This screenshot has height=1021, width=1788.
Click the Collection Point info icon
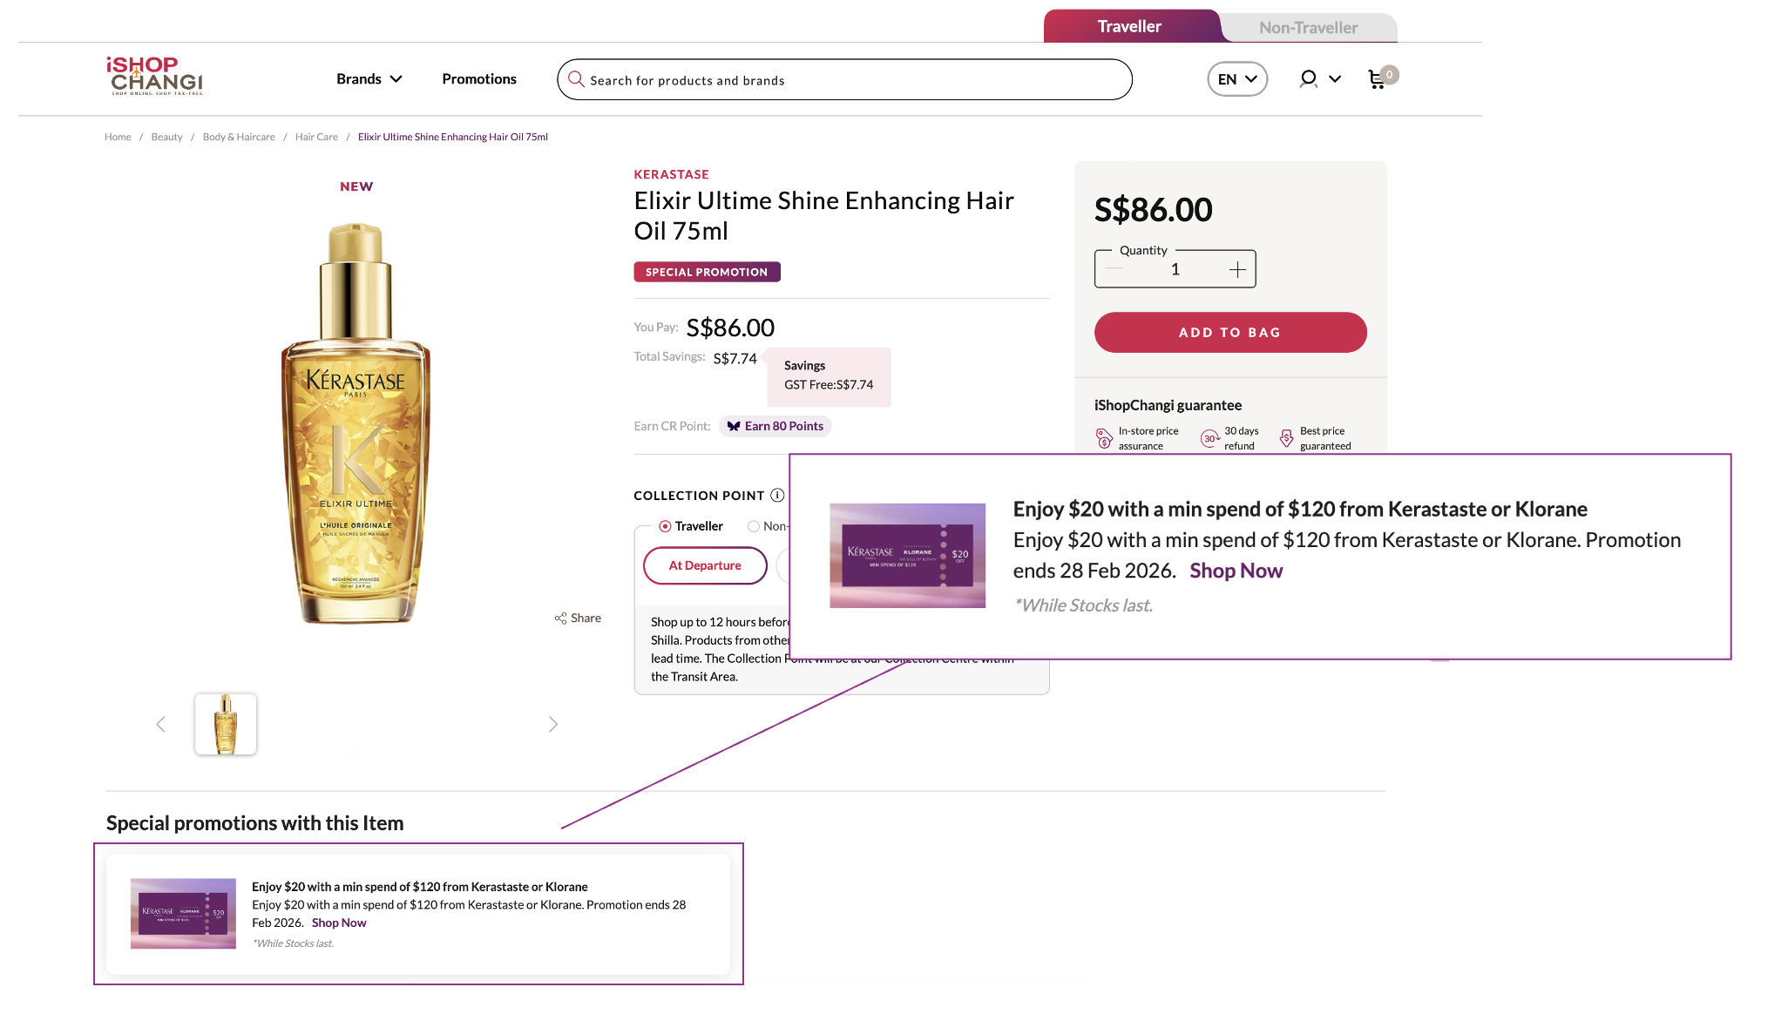(x=777, y=496)
